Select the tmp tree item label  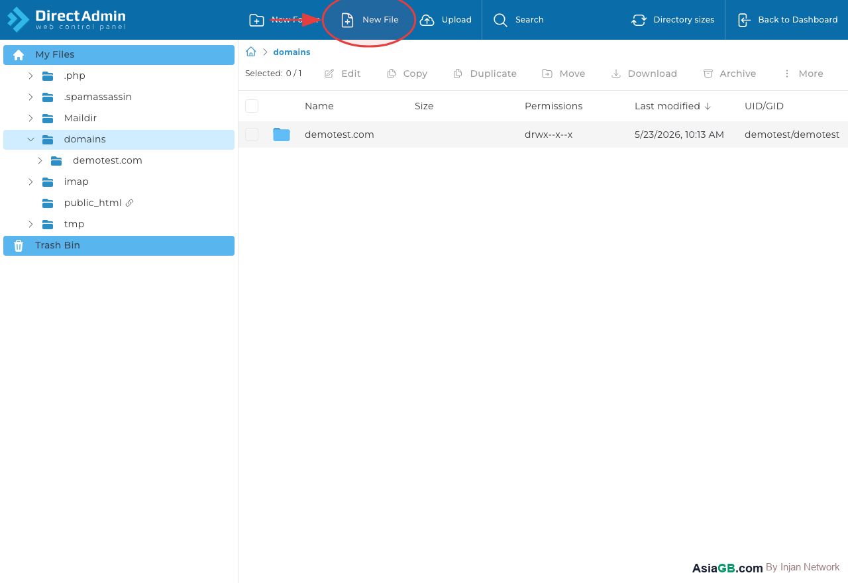point(74,225)
